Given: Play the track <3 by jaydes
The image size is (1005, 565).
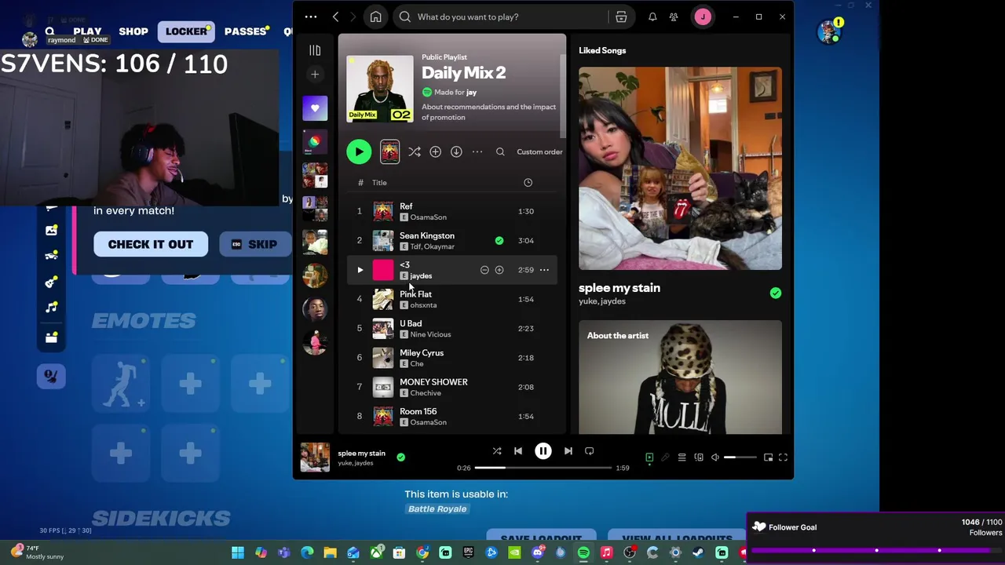Looking at the screenshot, I should pos(360,270).
